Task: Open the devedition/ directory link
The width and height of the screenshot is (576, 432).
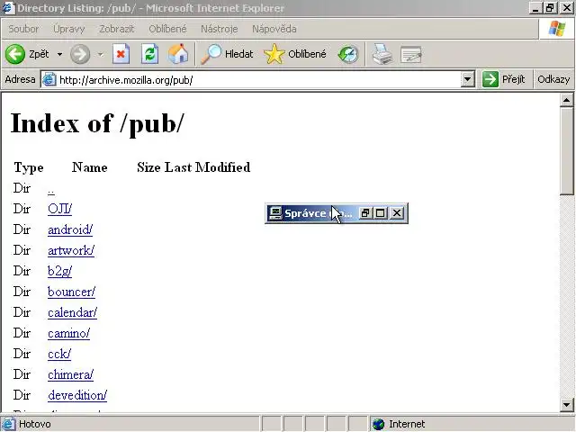Action: tap(77, 395)
